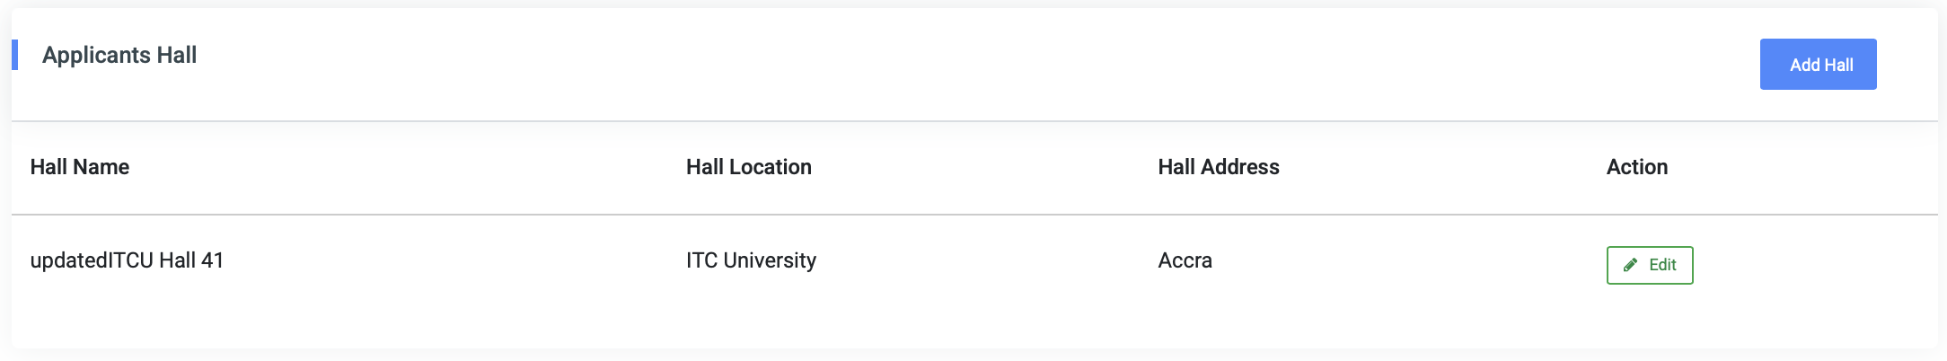Select the Hall Location column header
1947x361 pixels.
tap(749, 167)
